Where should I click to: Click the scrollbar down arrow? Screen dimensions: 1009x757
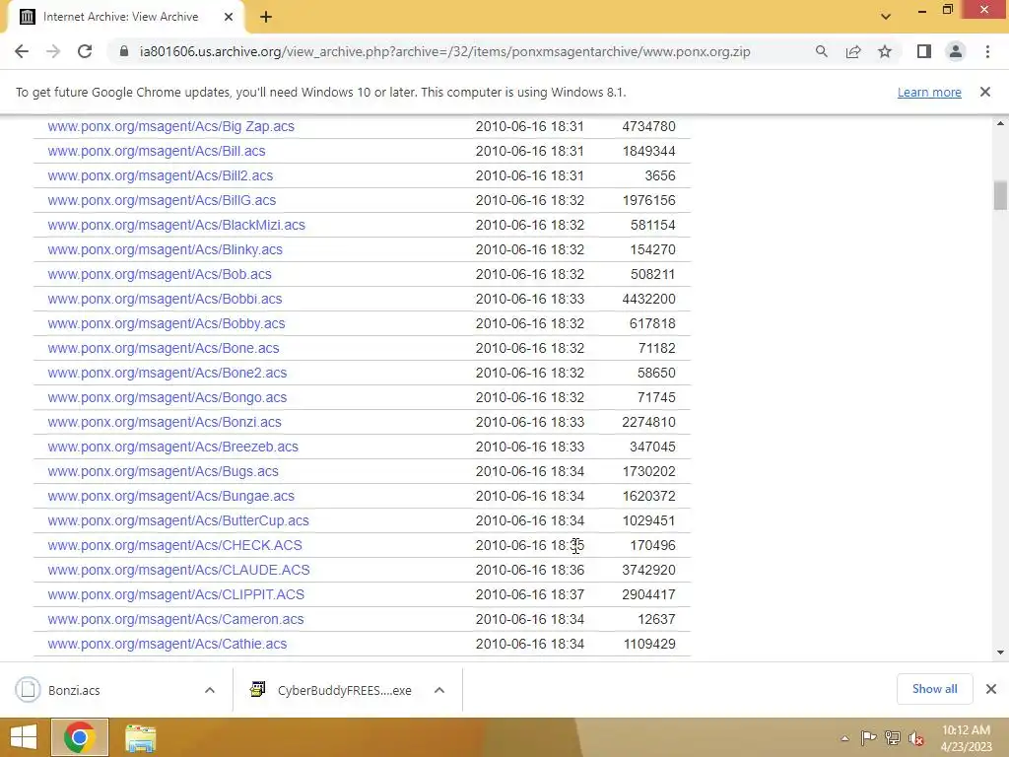1000,653
